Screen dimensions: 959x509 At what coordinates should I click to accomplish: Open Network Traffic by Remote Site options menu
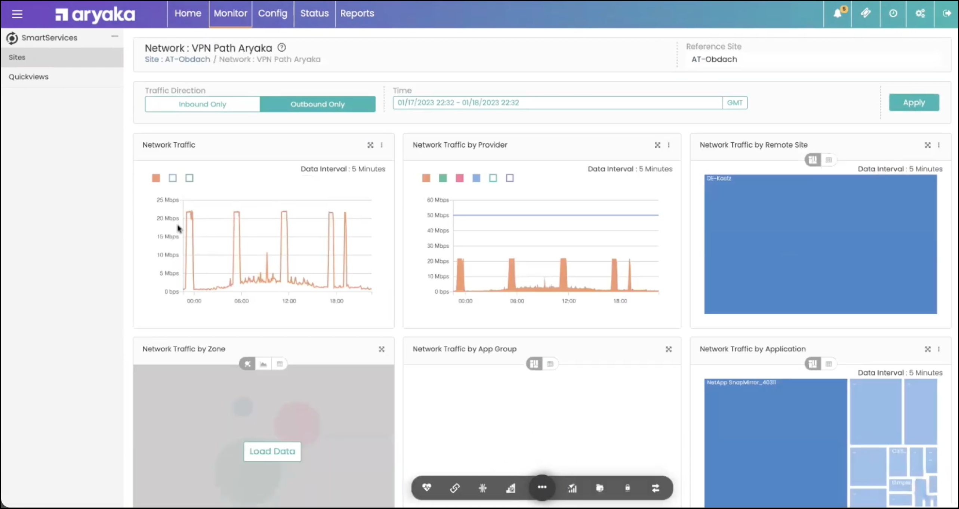[x=939, y=145]
